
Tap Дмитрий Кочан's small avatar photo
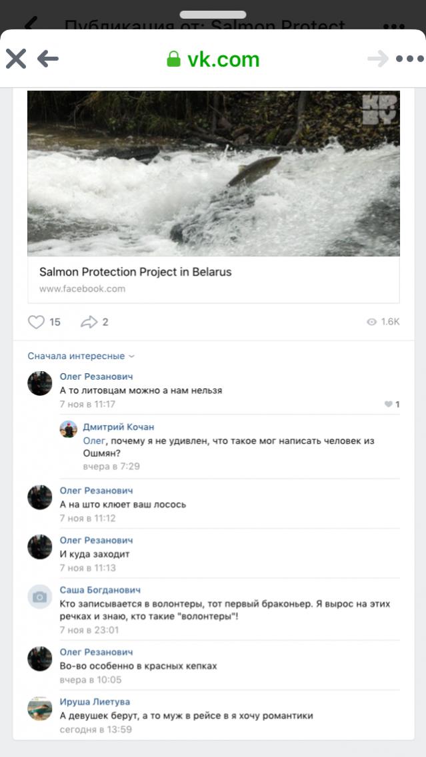point(68,429)
